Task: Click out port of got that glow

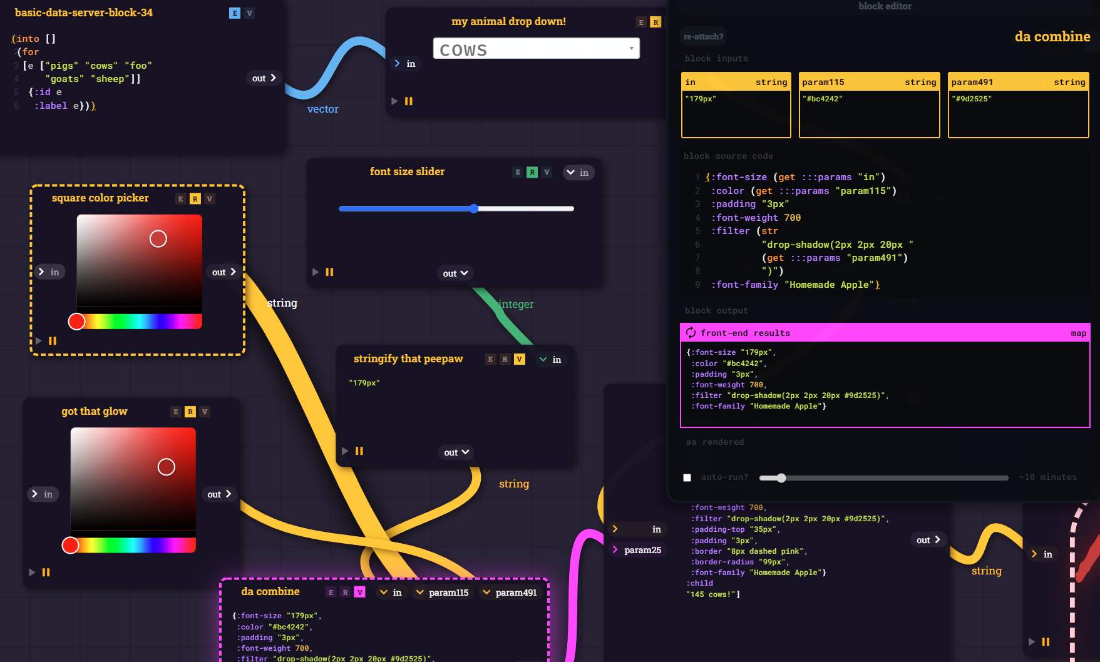Action: click(x=220, y=494)
